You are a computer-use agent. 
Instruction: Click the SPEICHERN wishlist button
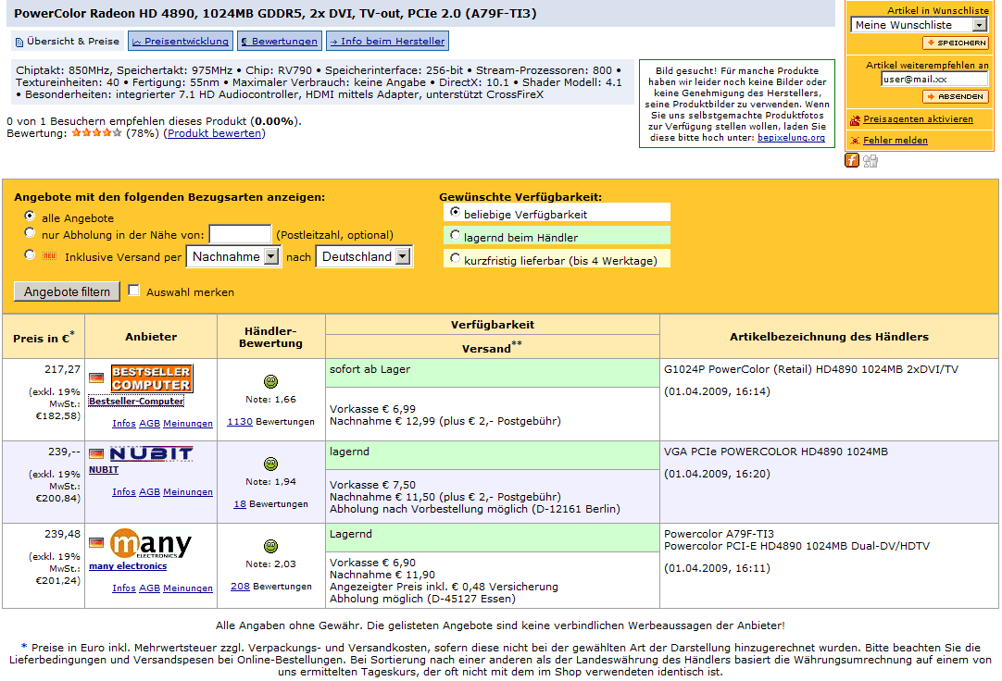tap(956, 43)
